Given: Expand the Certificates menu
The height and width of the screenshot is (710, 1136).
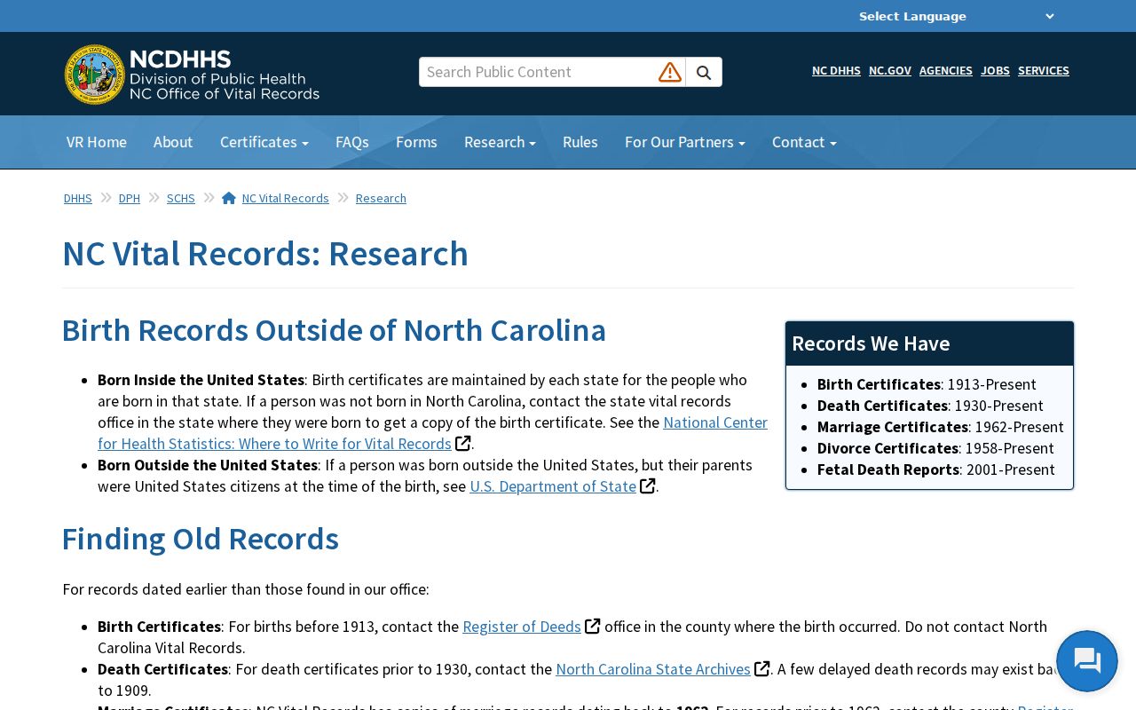Looking at the screenshot, I should [264, 142].
